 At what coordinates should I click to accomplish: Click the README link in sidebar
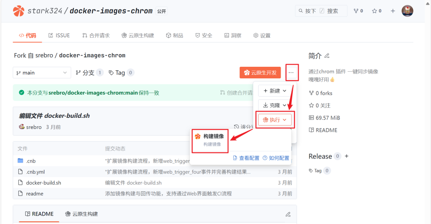coord(323,130)
